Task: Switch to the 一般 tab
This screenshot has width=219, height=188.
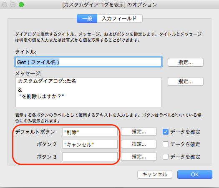Action: pos(87,19)
